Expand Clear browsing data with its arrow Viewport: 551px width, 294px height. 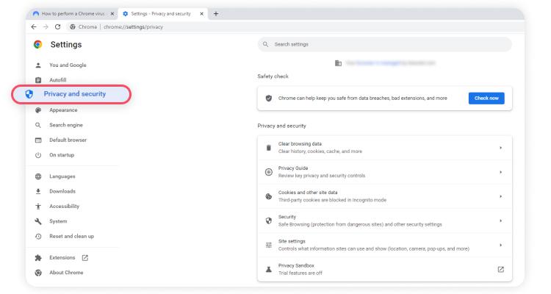[501, 148]
